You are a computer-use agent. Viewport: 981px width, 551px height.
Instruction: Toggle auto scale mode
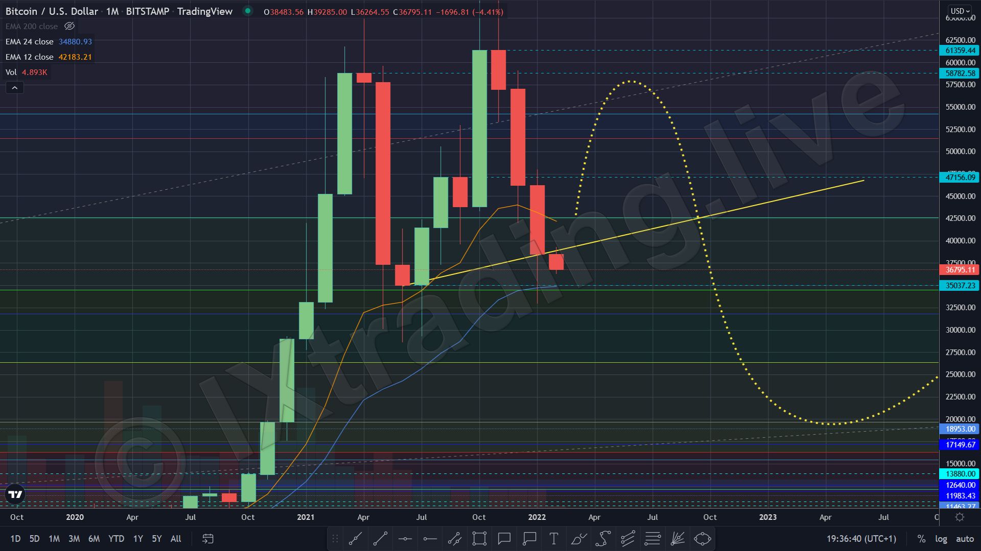click(x=965, y=539)
